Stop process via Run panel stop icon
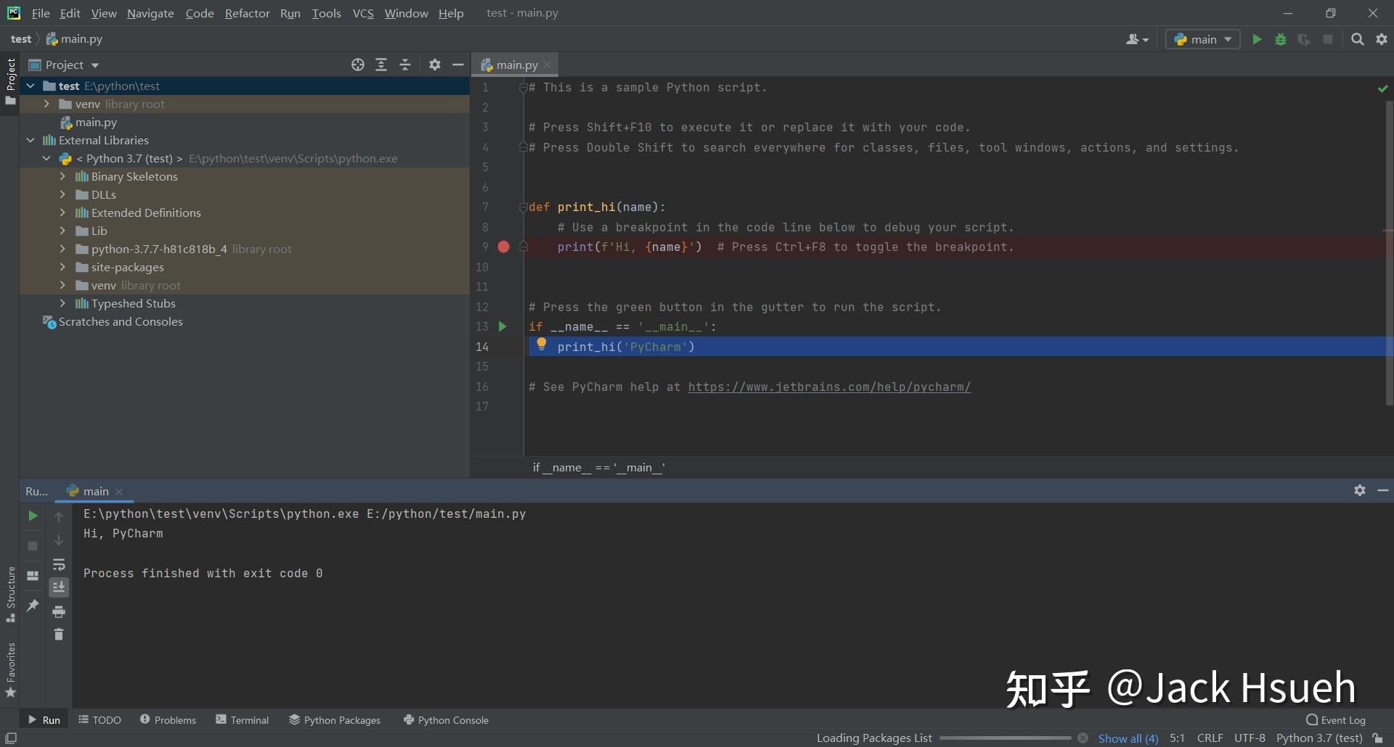The image size is (1394, 747). coord(33,545)
